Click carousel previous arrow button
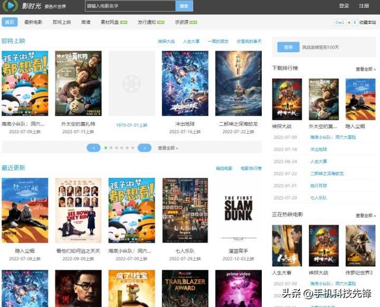Screen dimensions: 380x307 tap(94, 148)
